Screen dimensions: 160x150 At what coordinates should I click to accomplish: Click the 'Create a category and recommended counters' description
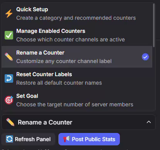point(76,18)
